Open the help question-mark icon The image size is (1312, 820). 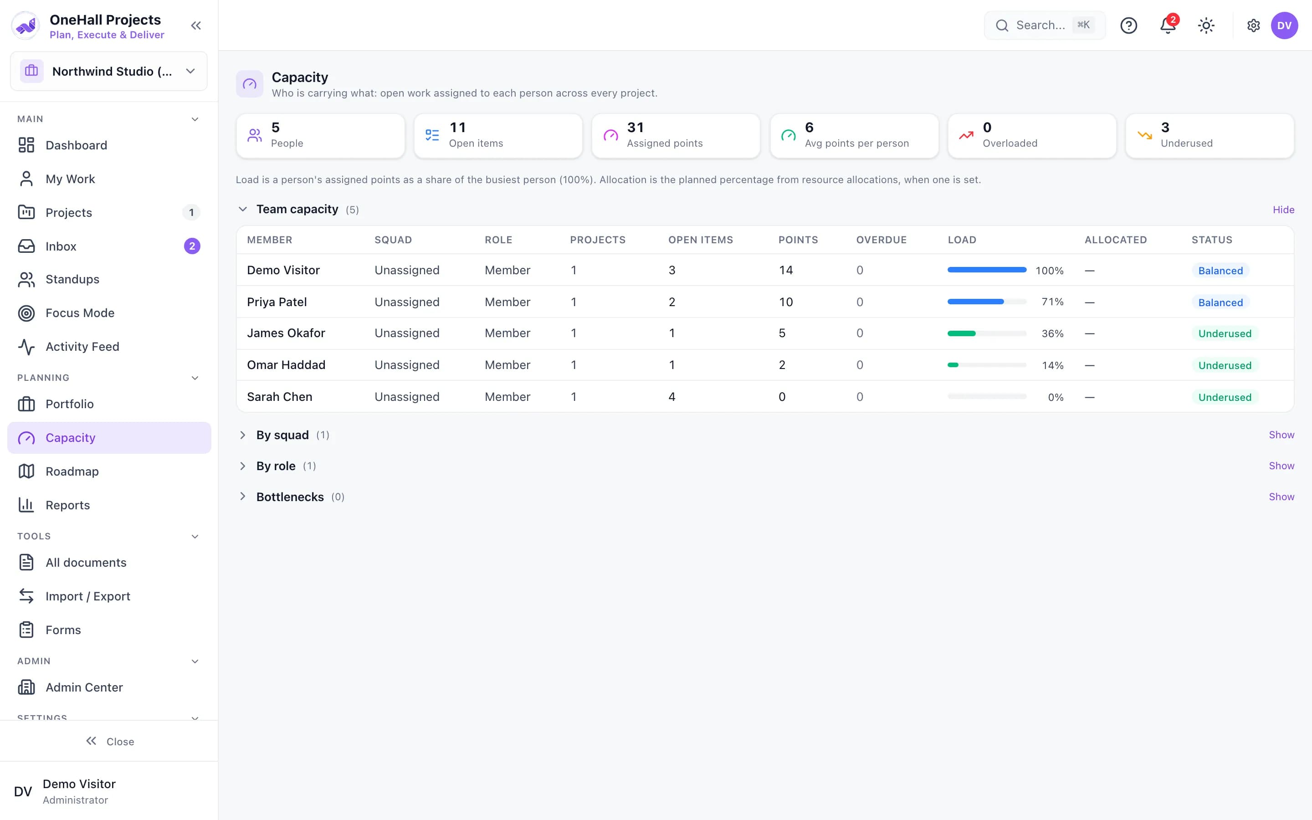point(1128,26)
